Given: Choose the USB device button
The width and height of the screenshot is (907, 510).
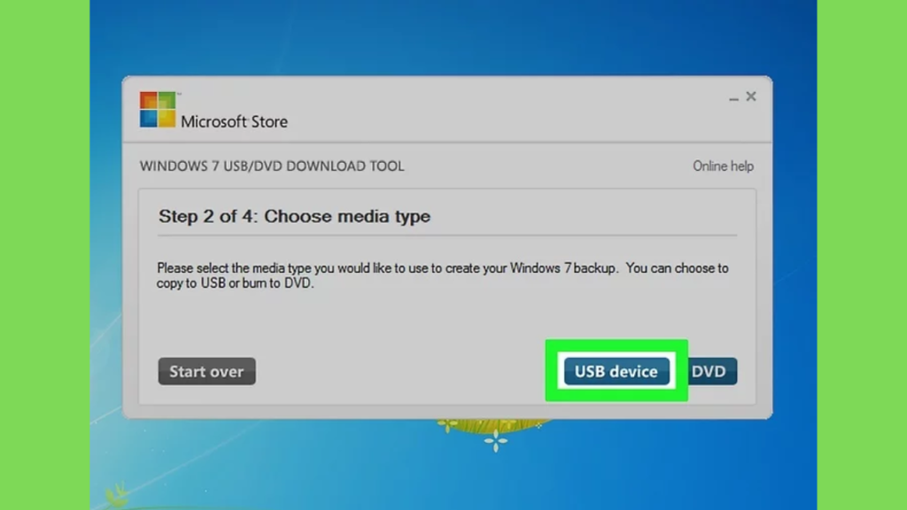Looking at the screenshot, I should 616,371.
